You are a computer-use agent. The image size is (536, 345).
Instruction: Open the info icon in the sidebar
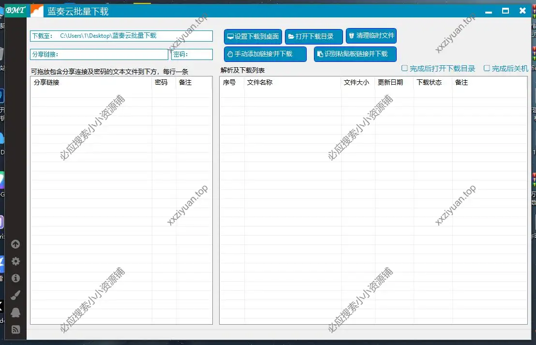click(15, 278)
